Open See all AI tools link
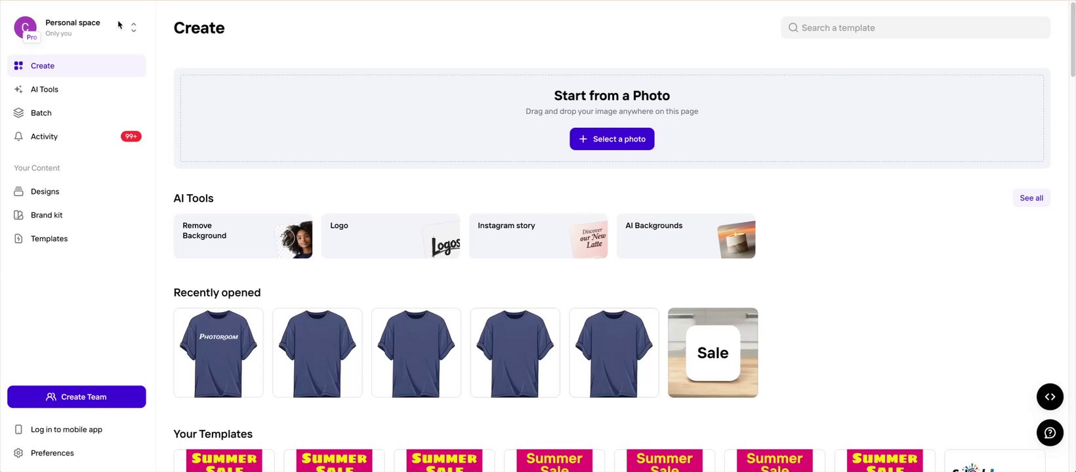Image resolution: width=1076 pixels, height=472 pixels. [1031, 198]
